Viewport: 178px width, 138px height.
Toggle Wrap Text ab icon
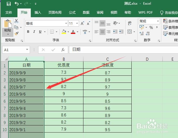point(130,23)
